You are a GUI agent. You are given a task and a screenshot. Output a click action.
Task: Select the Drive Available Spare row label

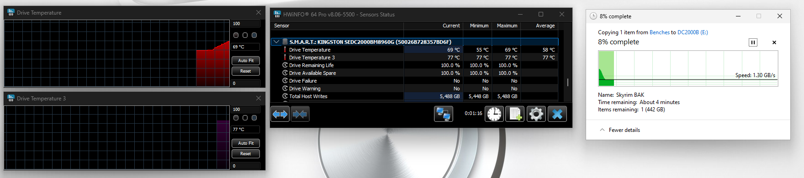click(x=312, y=73)
